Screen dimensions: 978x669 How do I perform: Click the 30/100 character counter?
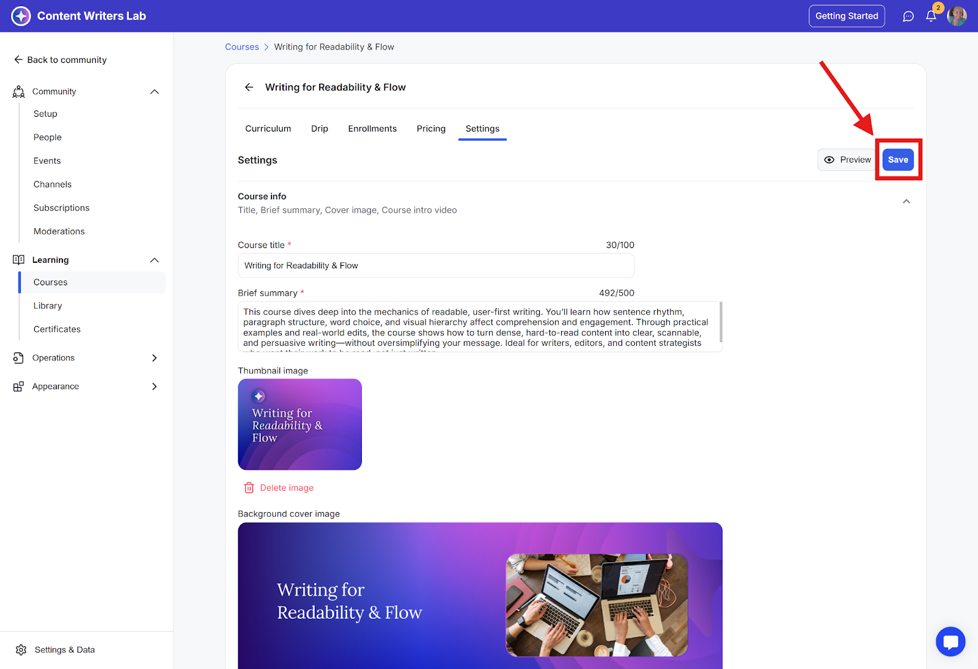[x=620, y=245]
